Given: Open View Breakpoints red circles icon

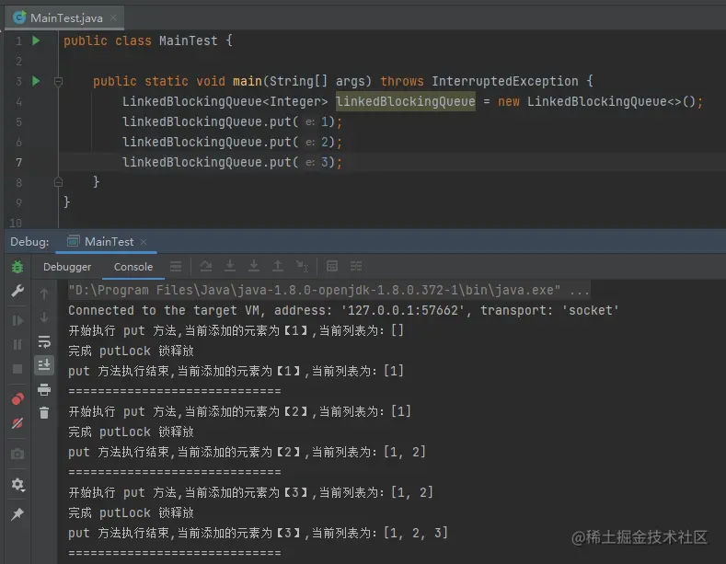Looking at the screenshot, I should (x=17, y=398).
